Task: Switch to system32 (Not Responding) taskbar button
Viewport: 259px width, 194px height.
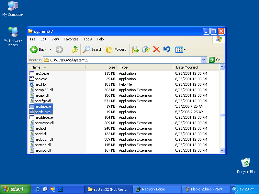Action: click(x=108, y=189)
